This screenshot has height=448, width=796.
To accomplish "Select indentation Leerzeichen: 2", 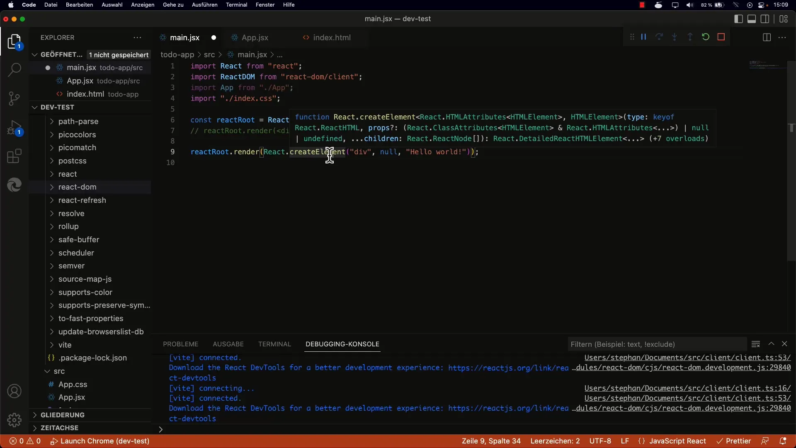I will (555, 441).
